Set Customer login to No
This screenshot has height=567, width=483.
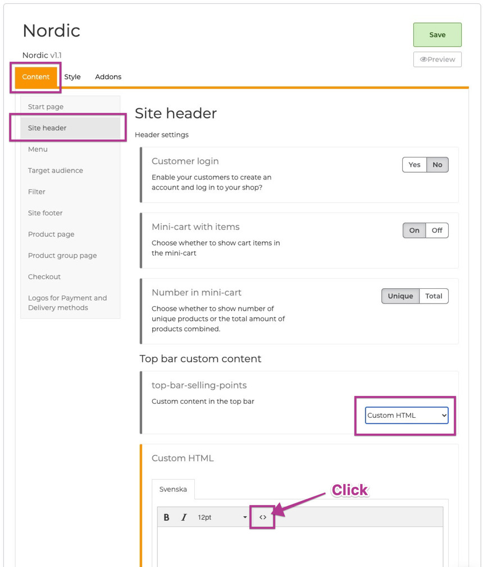coord(438,164)
